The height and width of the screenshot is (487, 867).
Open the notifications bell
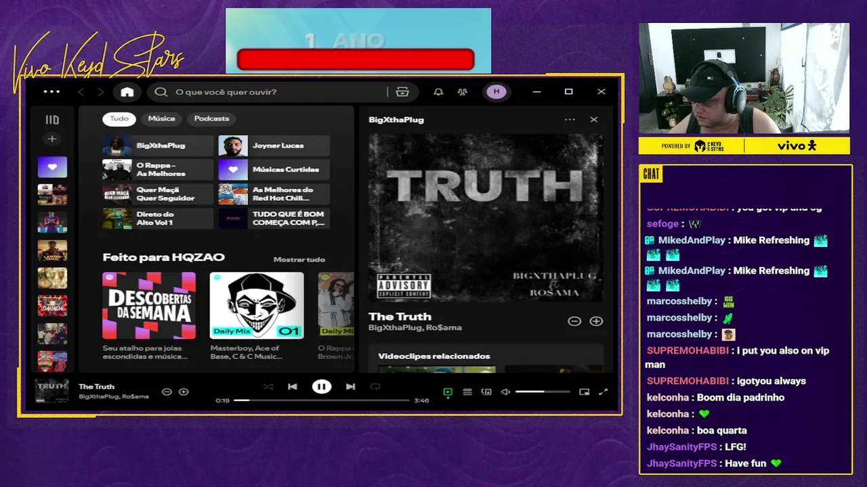[x=438, y=92]
